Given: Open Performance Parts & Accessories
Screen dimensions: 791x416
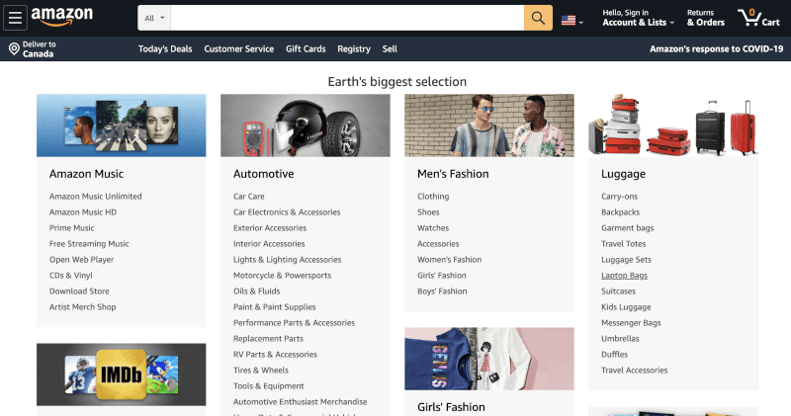Looking at the screenshot, I should click(294, 323).
